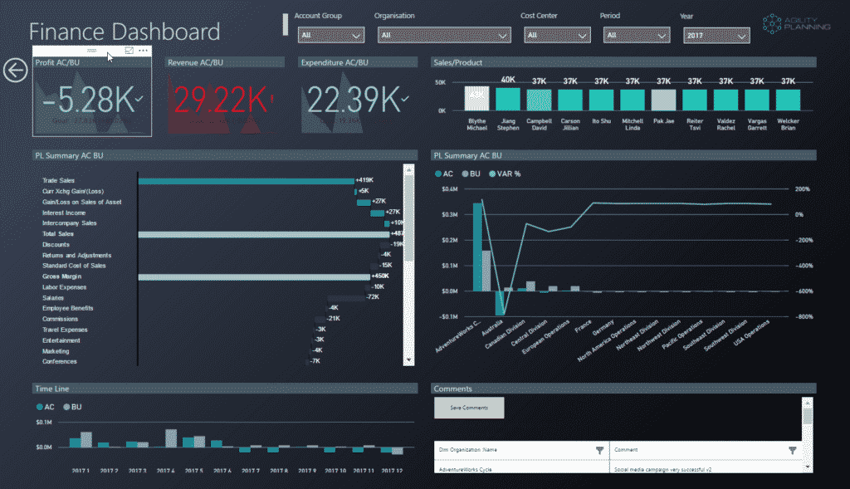Viewport: 850px width, 489px height.
Task: Click the back arrow navigation button
Action: pos(15,71)
